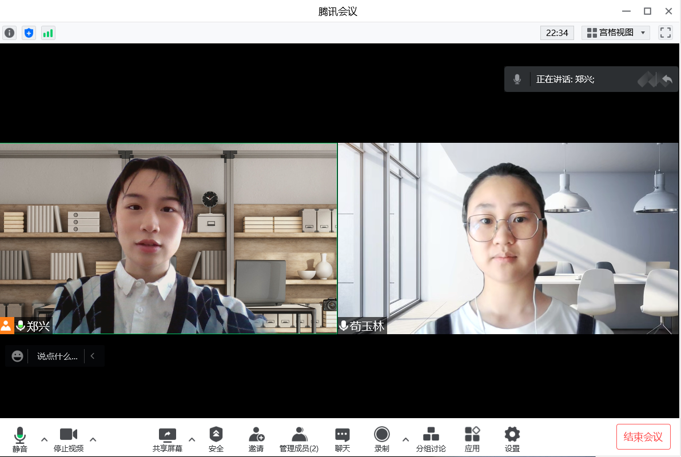Enter full screen mode
Screen dimensions: 681x457
[x=665, y=33]
